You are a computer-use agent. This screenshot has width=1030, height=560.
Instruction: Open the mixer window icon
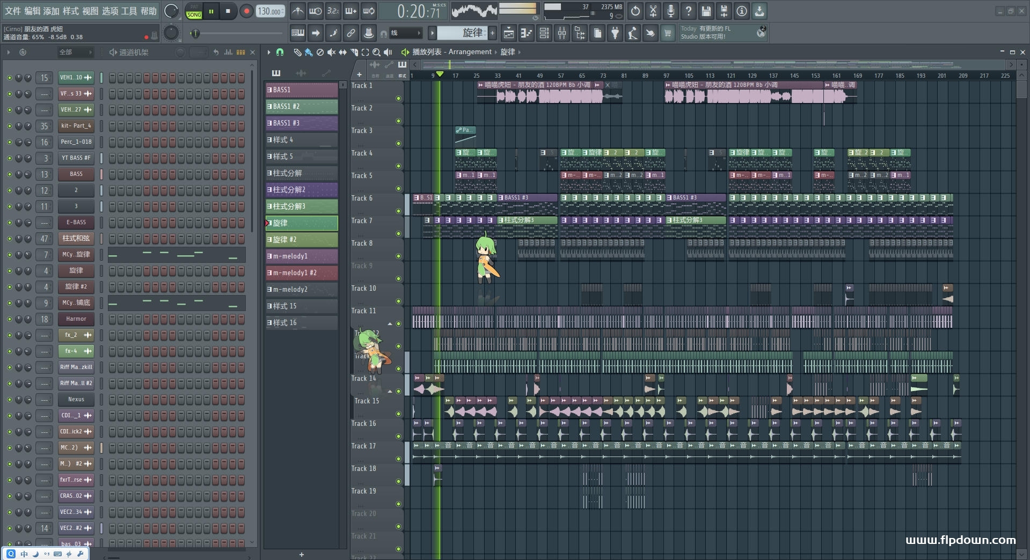(x=561, y=33)
